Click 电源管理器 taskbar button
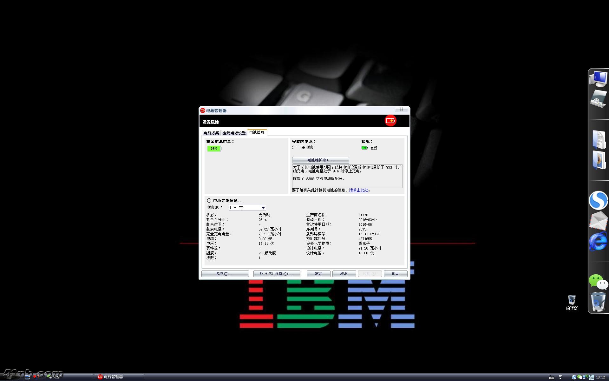Image resolution: width=609 pixels, height=381 pixels. [113, 377]
